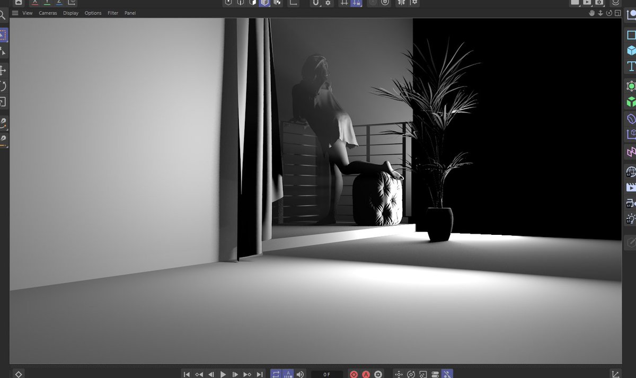Go to the end of animation

pos(260,374)
